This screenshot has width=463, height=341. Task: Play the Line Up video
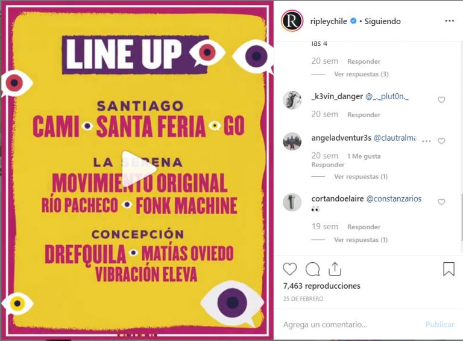(x=139, y=169)
